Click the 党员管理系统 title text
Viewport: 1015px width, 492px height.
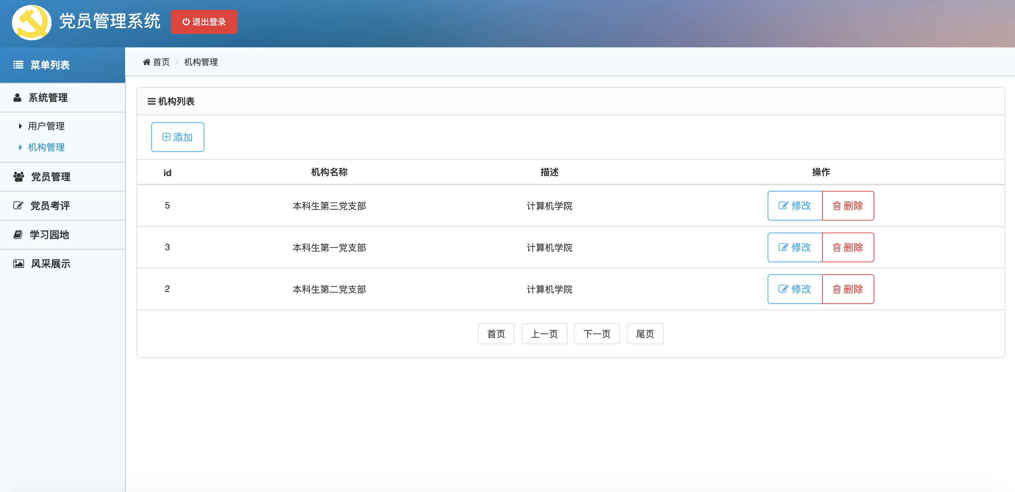110,21
